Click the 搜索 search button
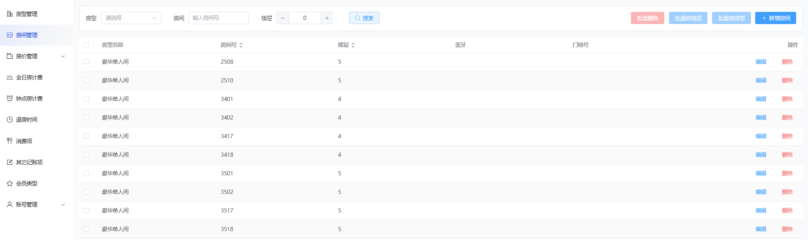Viewport: 808px width, 240px height. [x=364, y=18]
